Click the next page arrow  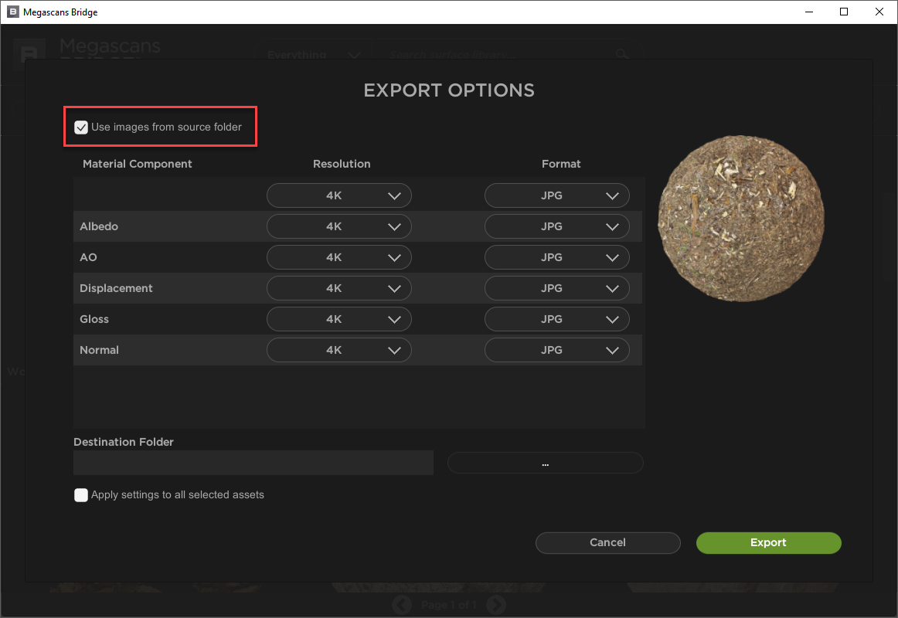[496, 605]
